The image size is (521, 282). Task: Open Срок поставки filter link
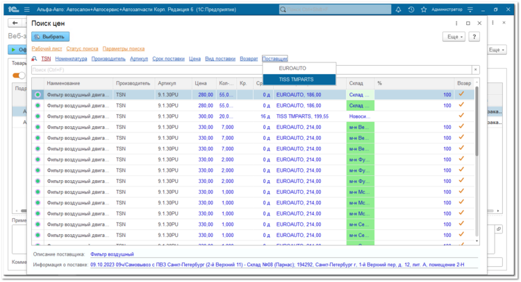pyautogui.click(x=169, y=59)
